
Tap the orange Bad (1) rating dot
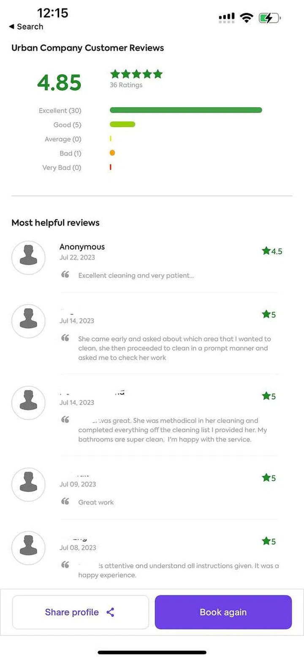point(112,153)
